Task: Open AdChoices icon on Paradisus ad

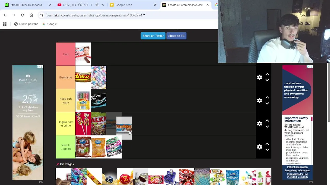Action: pos(38,67)
